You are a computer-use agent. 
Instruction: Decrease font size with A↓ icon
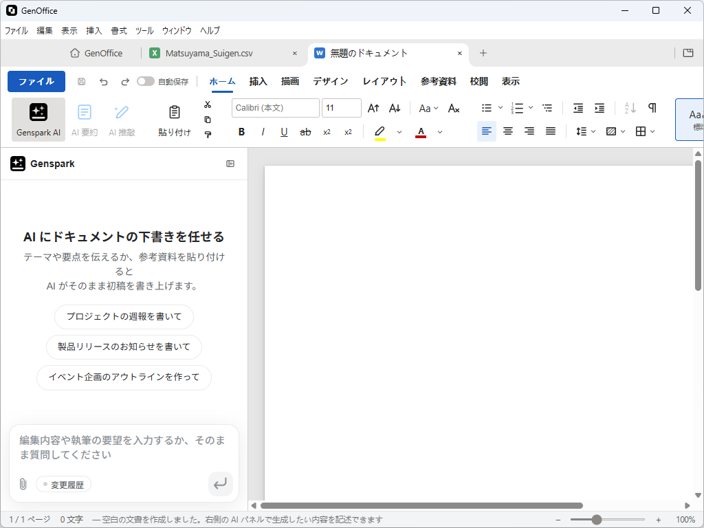pos(395,108)
